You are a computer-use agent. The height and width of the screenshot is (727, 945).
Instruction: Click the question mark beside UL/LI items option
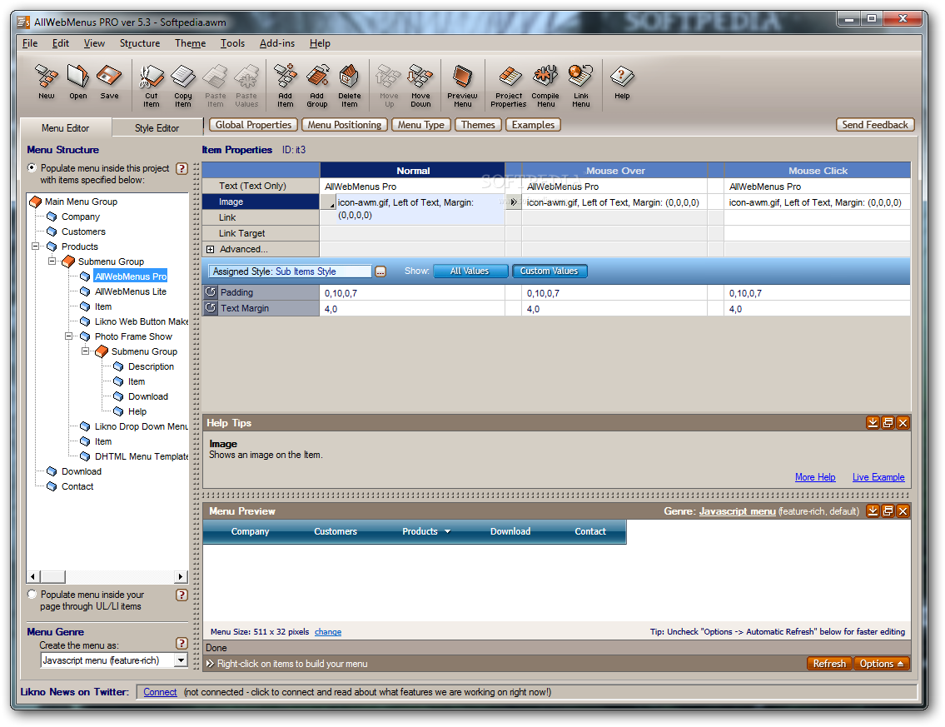[182, 595]
